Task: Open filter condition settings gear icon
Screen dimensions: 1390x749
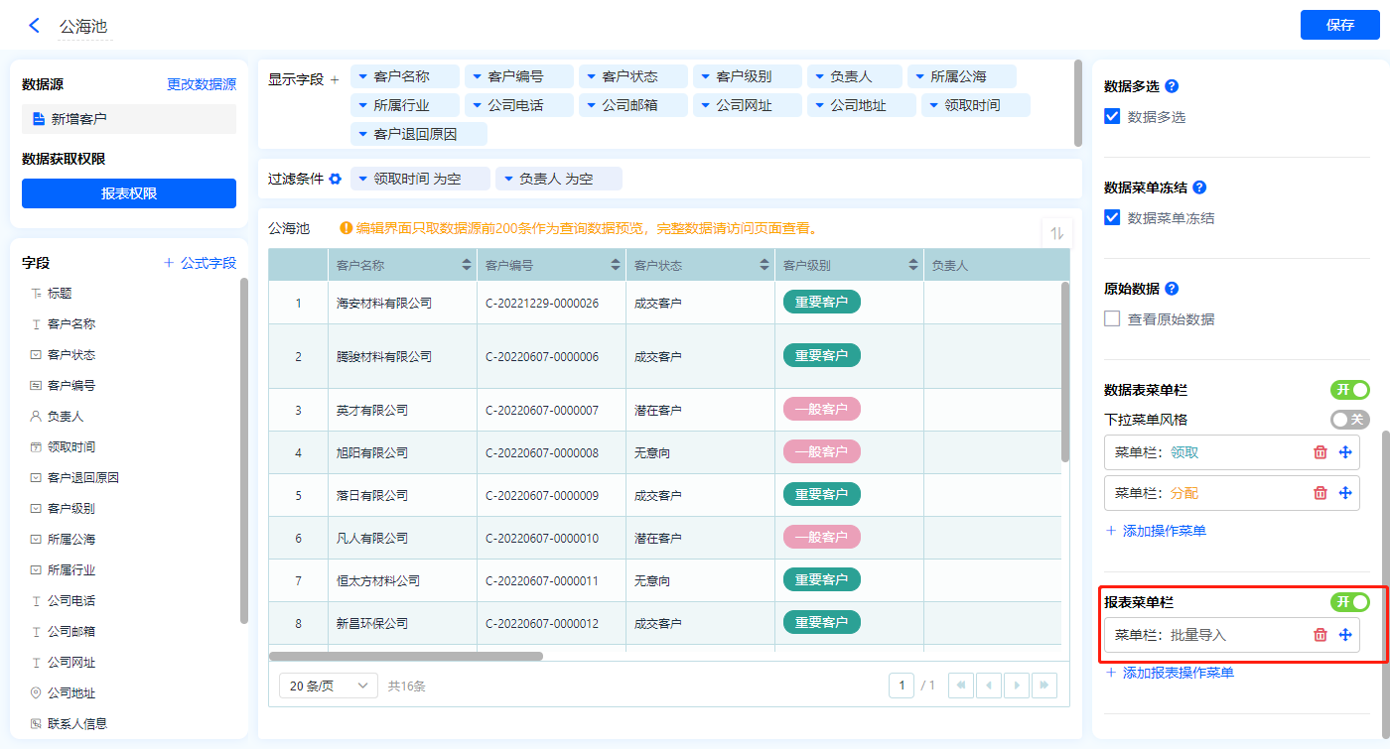Action: pos(336,179)
